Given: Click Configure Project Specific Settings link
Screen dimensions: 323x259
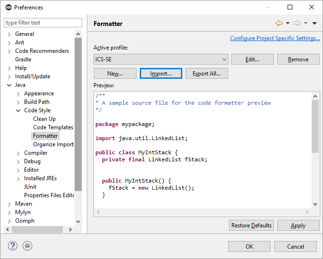Looking at the screenshot, I should pos(275,38).
